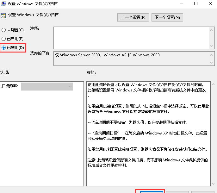Choose the 已禁用(D) radio button
Screen dimensions: 217x193
coord(4,48)
